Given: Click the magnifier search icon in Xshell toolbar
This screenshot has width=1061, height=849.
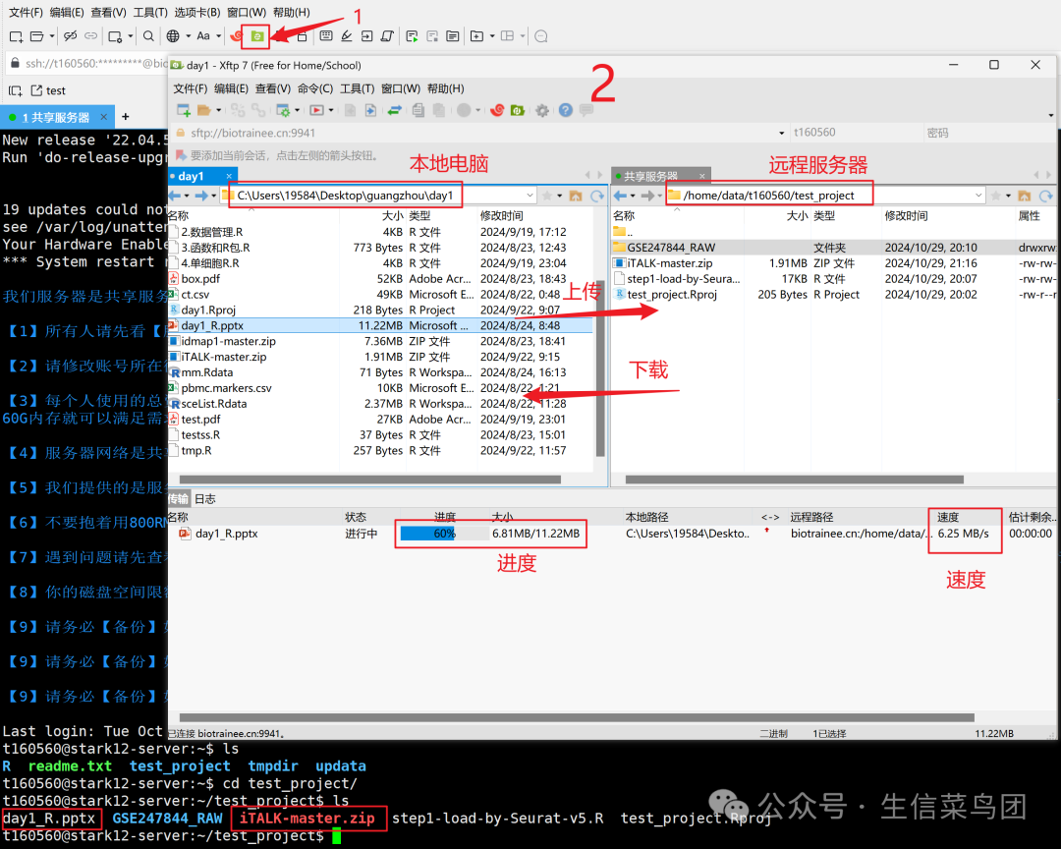Looking at the screenshot, I should click(148, 36).
